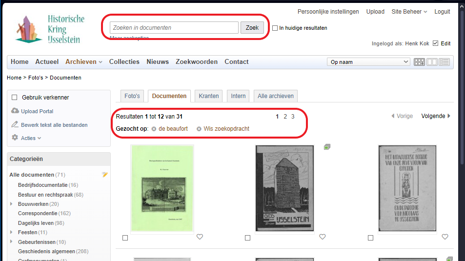Expand the Gebeurtenissen category
This screenshot has height=261, width=465.
11,241
